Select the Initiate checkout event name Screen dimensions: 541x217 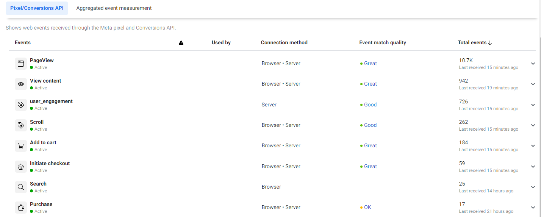(x=50, y=163)
